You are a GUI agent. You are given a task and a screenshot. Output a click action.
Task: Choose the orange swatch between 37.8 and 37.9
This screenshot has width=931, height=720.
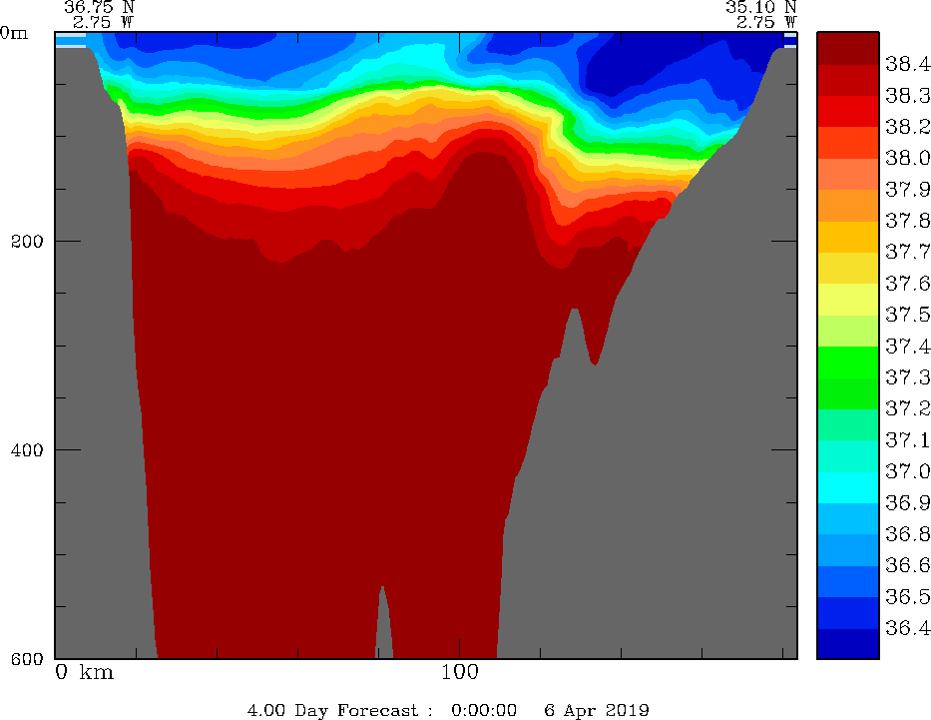coord(848,206)
